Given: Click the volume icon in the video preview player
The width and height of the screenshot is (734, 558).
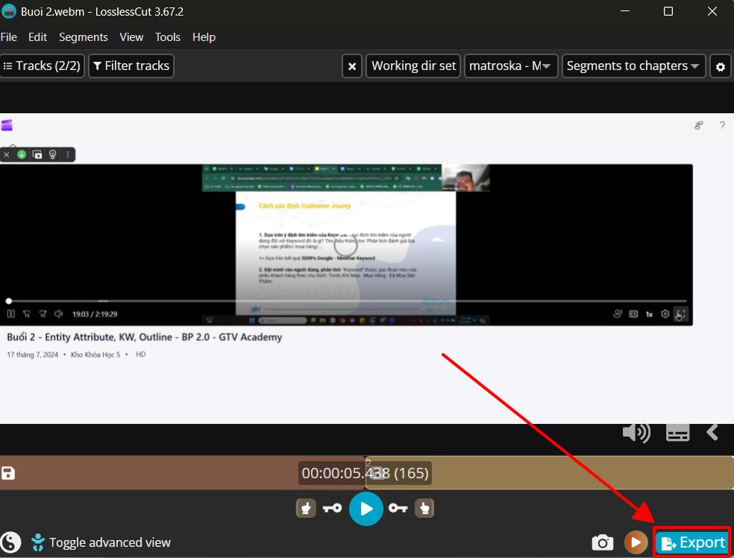Looking at the screenshot, I should coord(58,314).
